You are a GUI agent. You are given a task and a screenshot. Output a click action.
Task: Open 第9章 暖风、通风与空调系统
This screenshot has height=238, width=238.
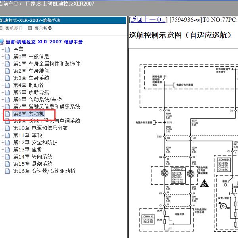coord(46,121)
